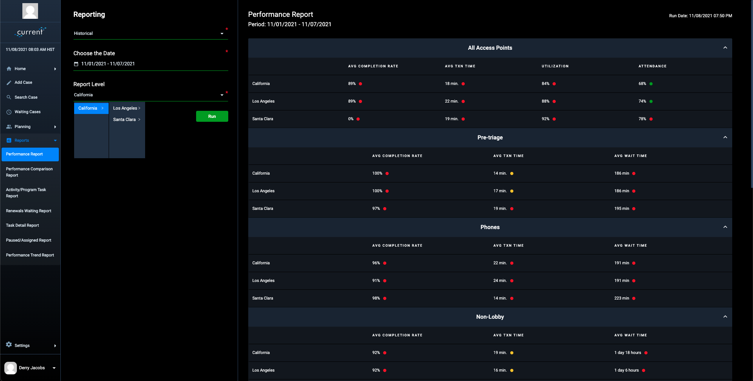Click the 223 min wait time in Phones
753x381 pixels.
click(x=622, y=298)
